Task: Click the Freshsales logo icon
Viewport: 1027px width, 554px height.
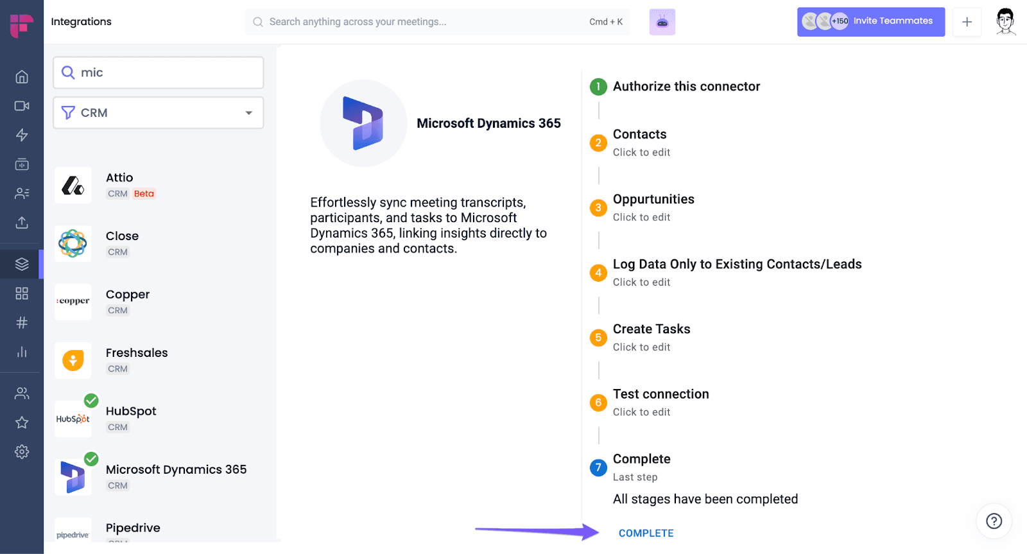Action: click(73, 361)
